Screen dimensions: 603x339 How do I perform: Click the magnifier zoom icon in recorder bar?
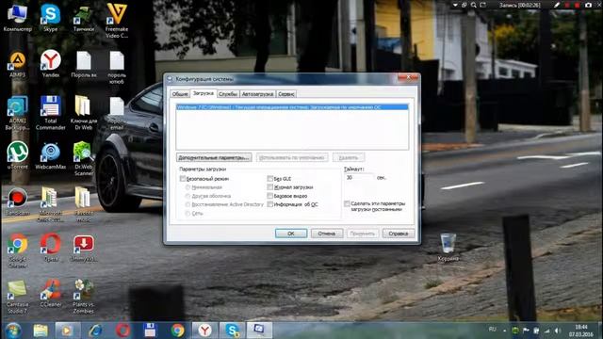tap(473, 5)
